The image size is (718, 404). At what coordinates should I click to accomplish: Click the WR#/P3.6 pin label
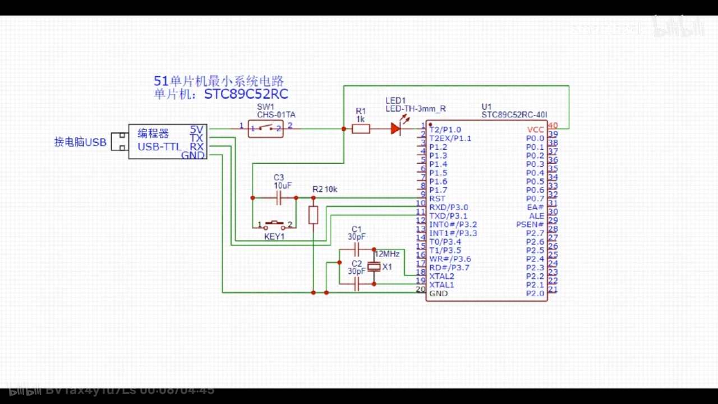[450, 259]
